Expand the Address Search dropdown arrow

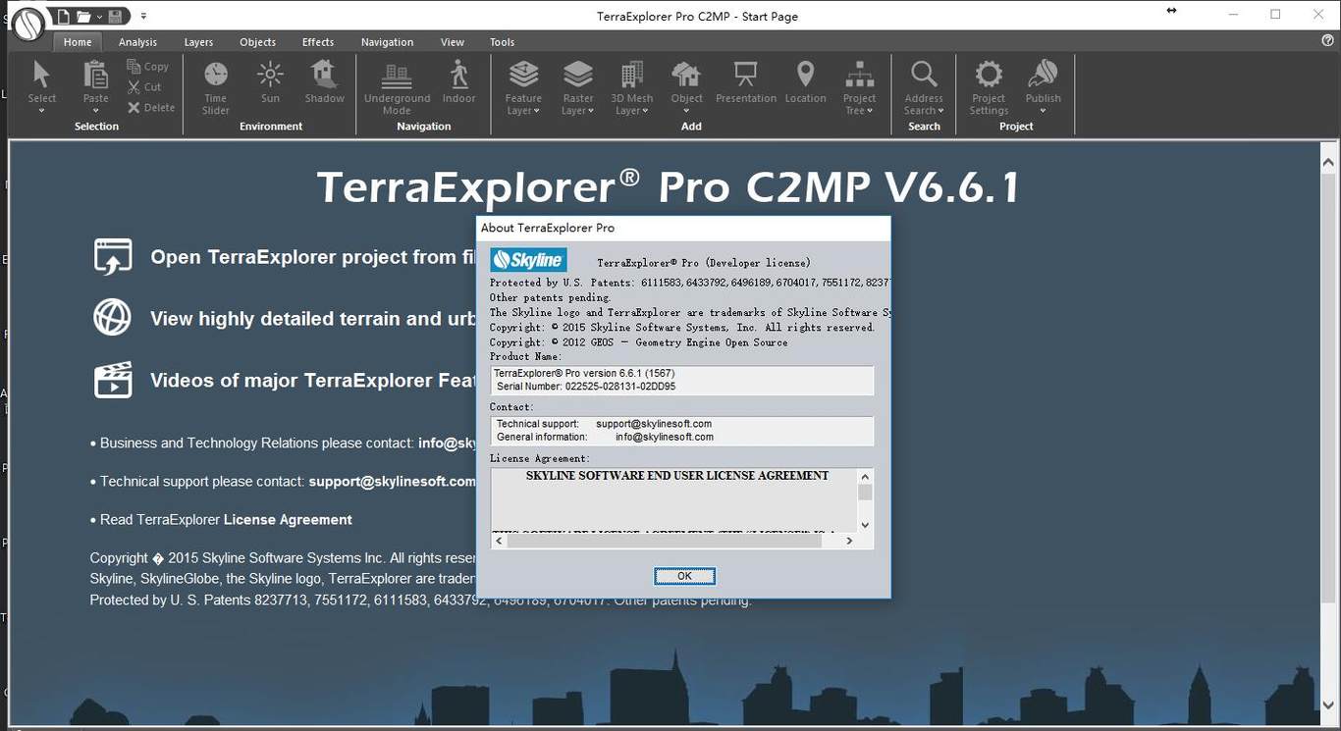tap(939, 111)
